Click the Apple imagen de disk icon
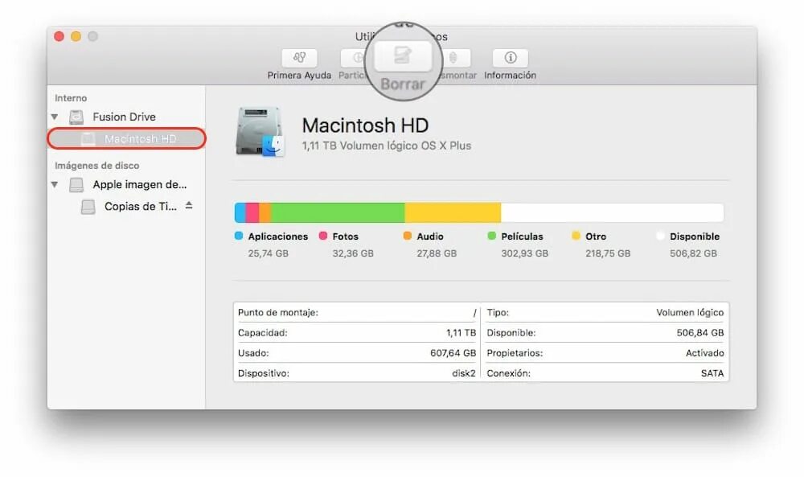 (x=76, y=185)
